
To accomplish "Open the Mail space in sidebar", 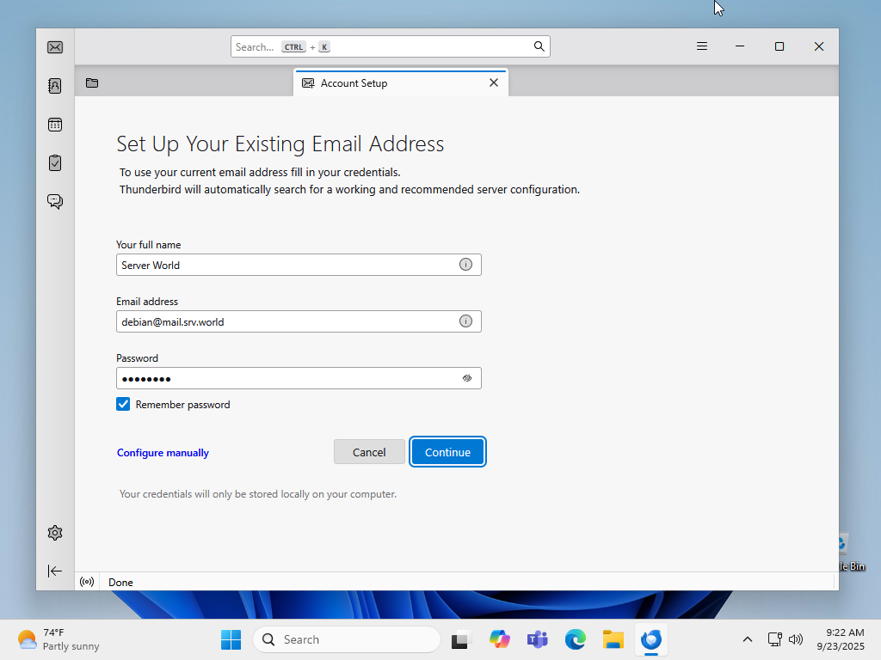I will (x=55, y=47).
